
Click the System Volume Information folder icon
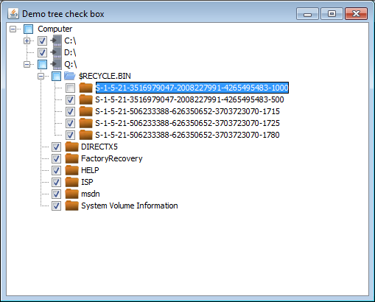[x=71, y=206]
